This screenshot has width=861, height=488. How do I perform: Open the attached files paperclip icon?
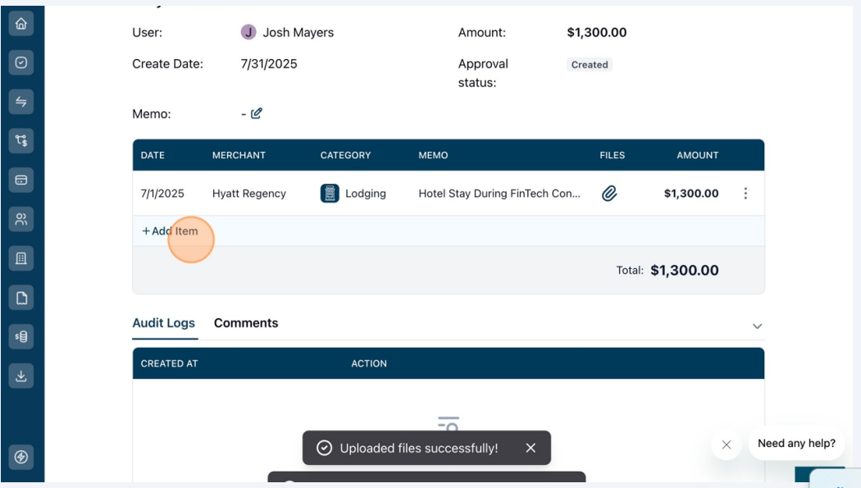tap(609, 194)
